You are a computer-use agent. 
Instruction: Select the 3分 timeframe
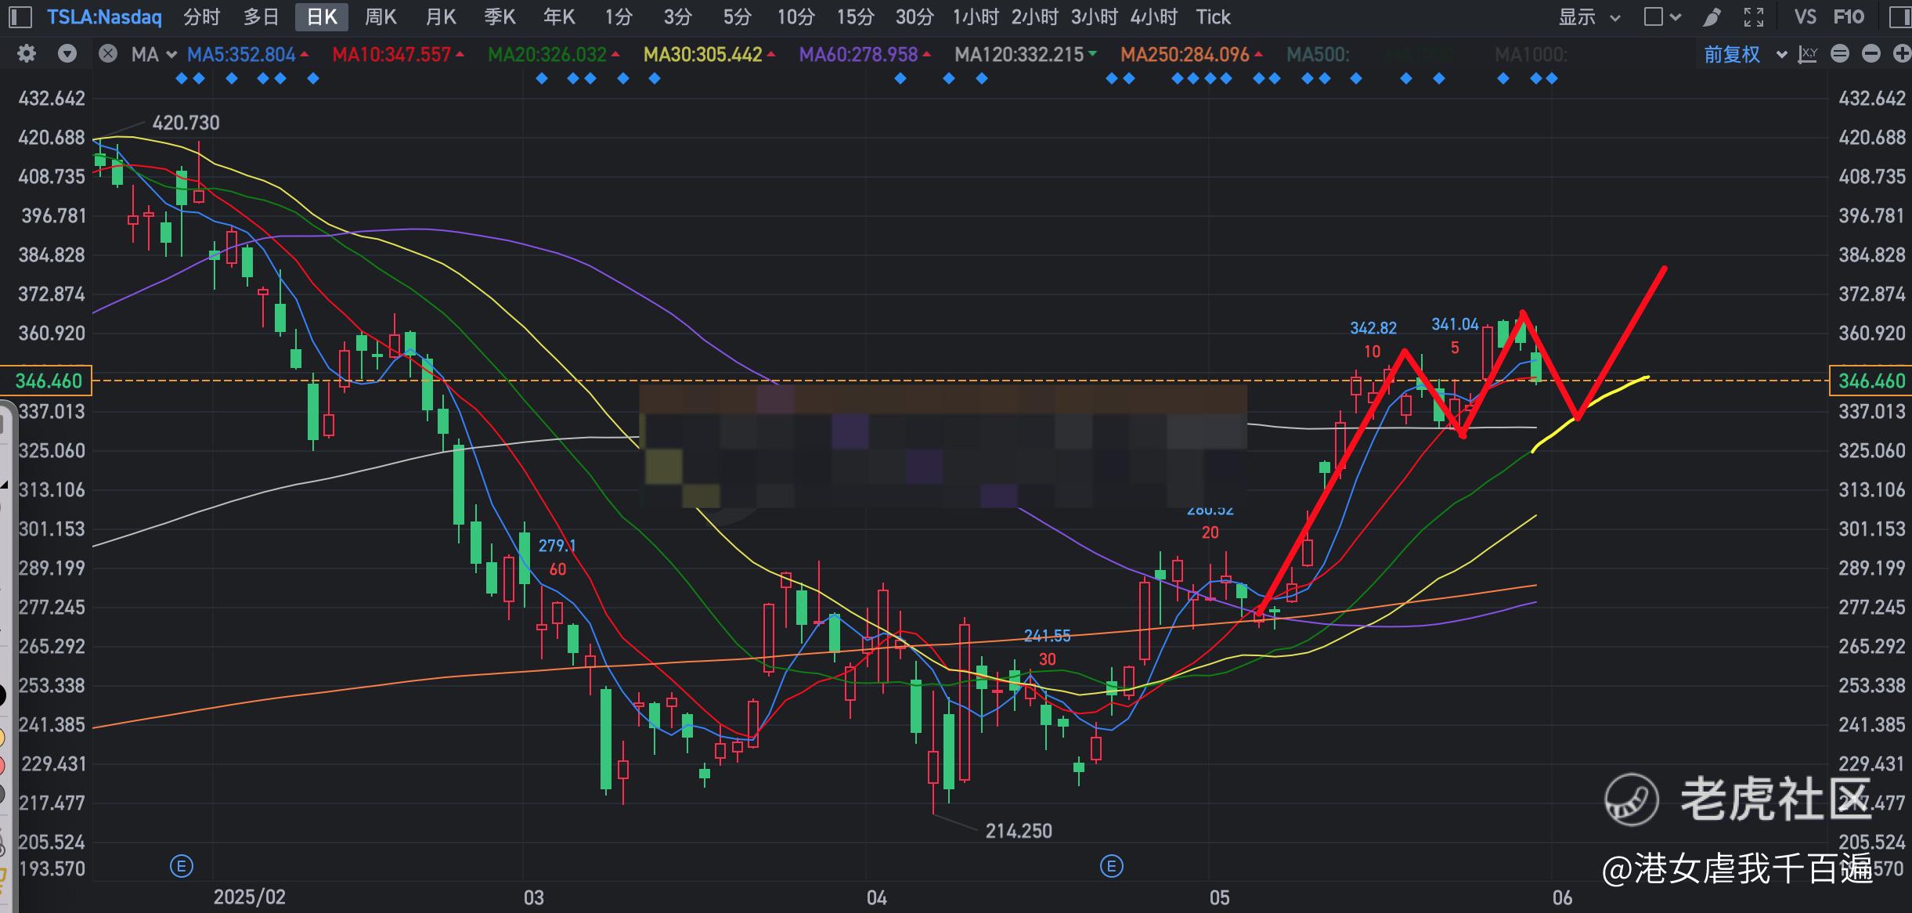[677, 16]
